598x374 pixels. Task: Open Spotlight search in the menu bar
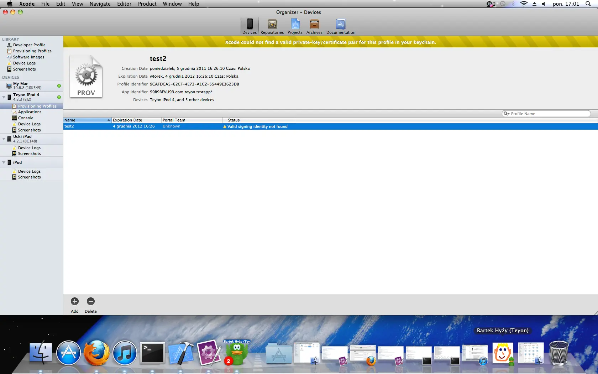(588, 4)
